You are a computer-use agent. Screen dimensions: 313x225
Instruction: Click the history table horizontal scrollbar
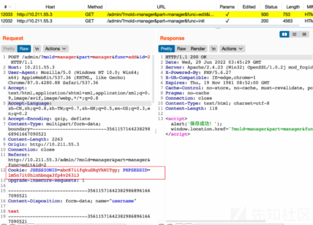click(150, 26)
